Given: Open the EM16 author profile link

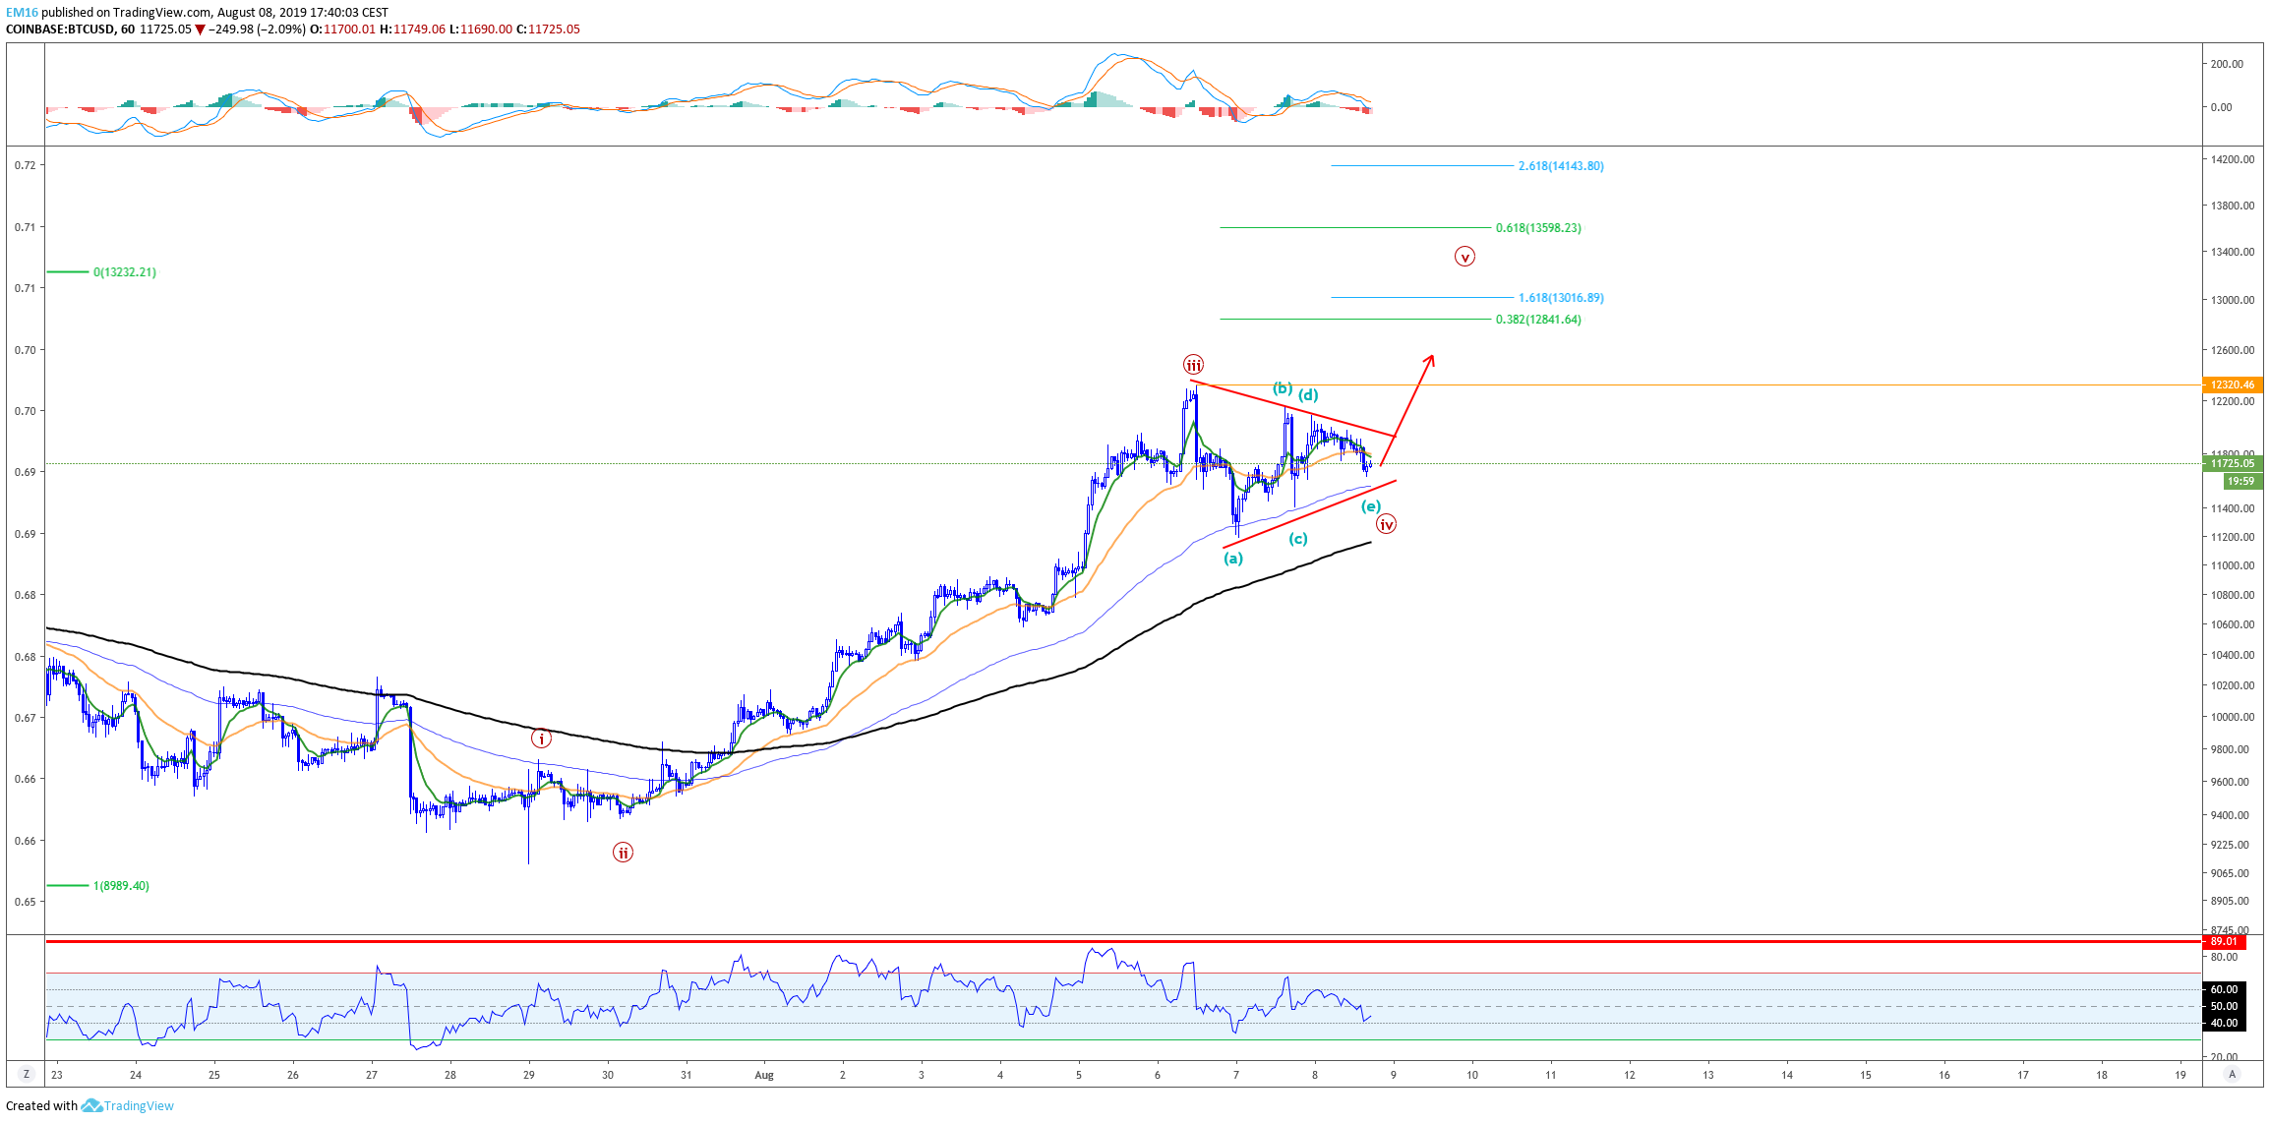Looking at the screenshot, I should [22, 12].
